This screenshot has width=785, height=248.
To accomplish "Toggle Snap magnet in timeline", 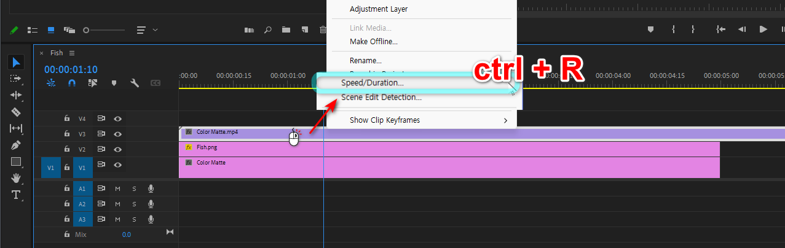I will (72, 83).
